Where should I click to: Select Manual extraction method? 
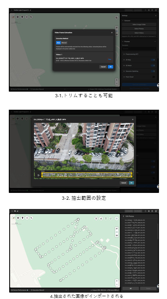64,43
